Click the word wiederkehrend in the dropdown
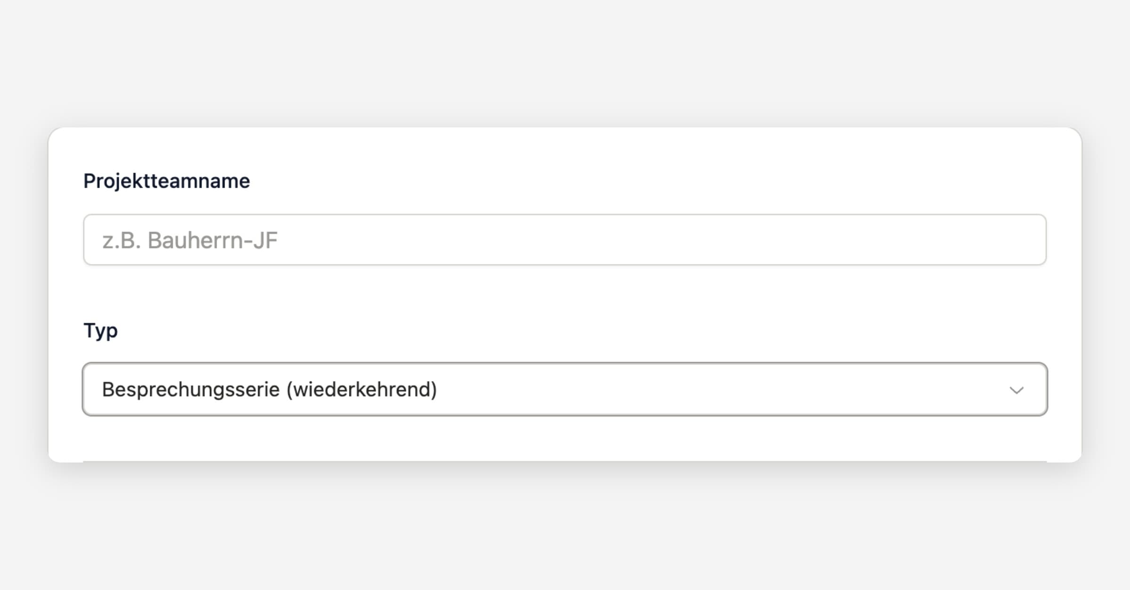Viewport: 1130px width, 590px height. (x=362, y=390)
